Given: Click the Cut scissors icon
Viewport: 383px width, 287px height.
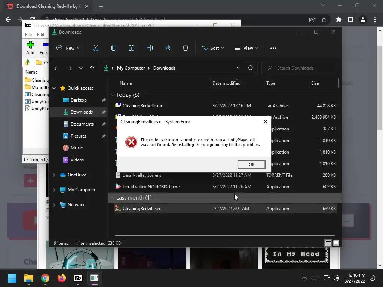Looking at the screenshot, I should [96, 48].
